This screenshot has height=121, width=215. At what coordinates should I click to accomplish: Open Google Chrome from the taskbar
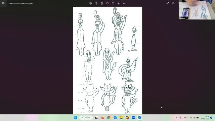pyautogui.click(x=109, y=118)
